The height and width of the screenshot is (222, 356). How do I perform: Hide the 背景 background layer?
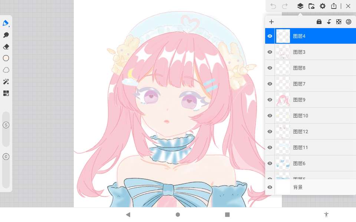pos(270,187)
